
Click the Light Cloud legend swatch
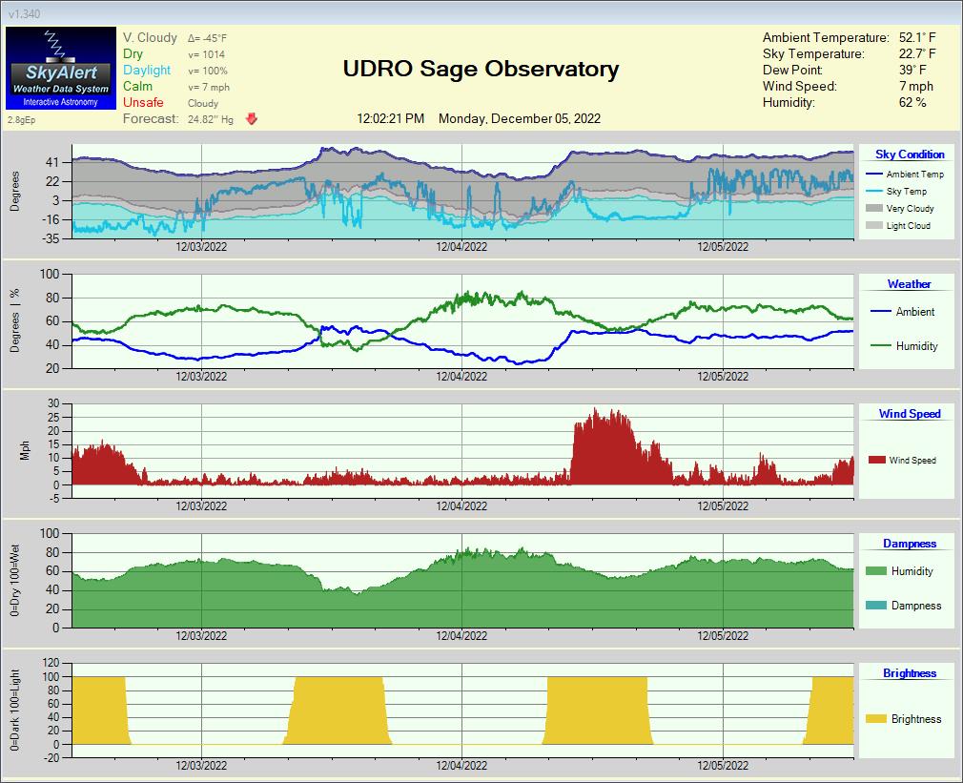874,226
